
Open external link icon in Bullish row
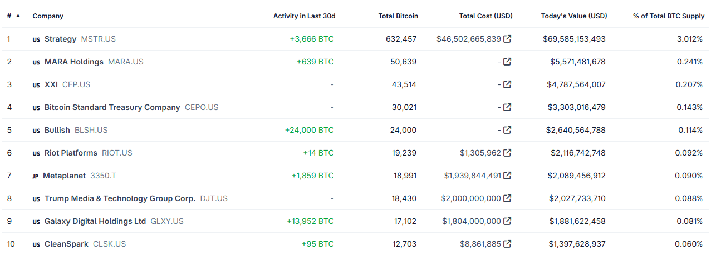507,130
